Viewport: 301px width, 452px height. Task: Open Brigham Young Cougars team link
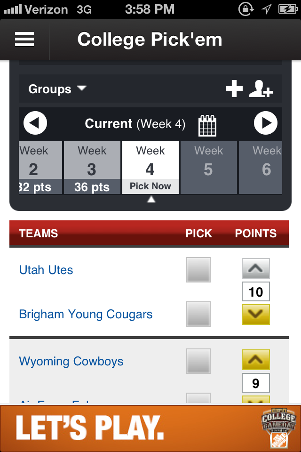86,315
